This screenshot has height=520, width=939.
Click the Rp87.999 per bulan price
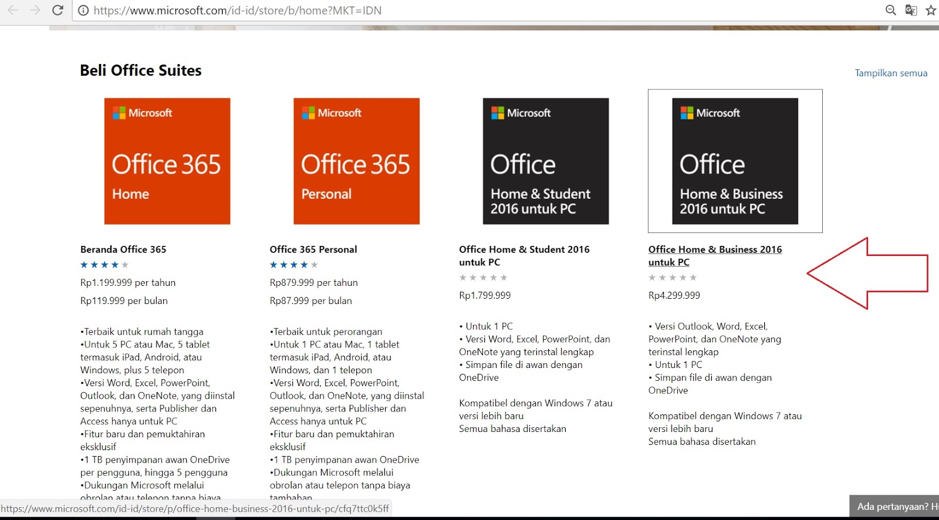(x=311, y=301)
